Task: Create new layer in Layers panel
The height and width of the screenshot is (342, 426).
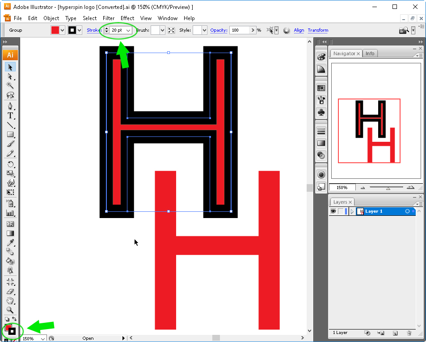Action: coord(395,333)
